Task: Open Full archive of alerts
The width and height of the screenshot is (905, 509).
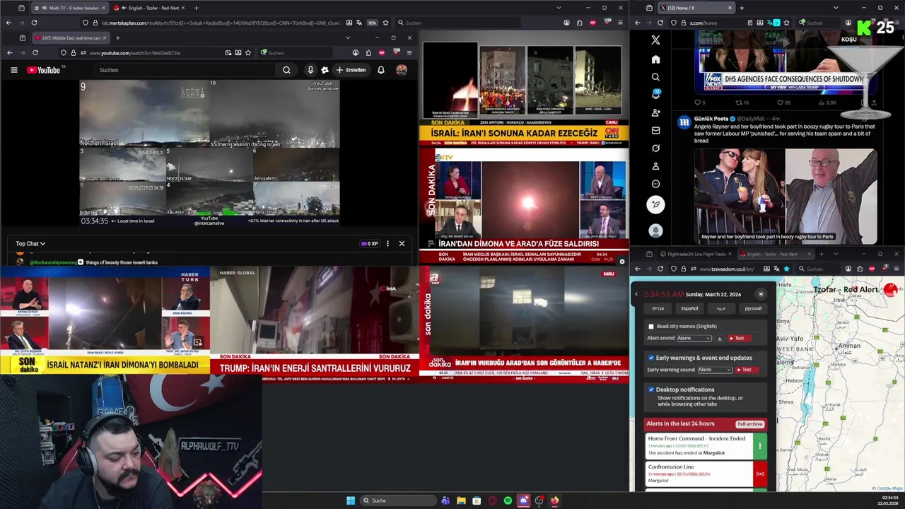Action: (x=749, y=423)
